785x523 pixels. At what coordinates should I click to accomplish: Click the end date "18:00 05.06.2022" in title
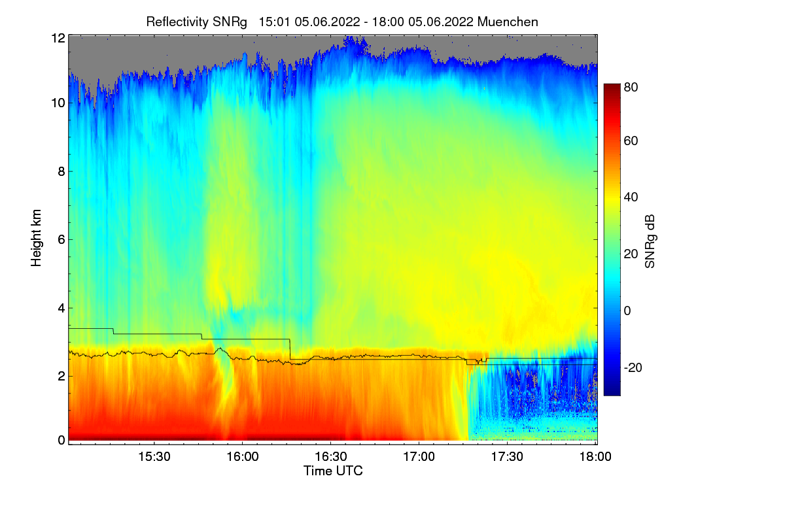coord(423,22)
